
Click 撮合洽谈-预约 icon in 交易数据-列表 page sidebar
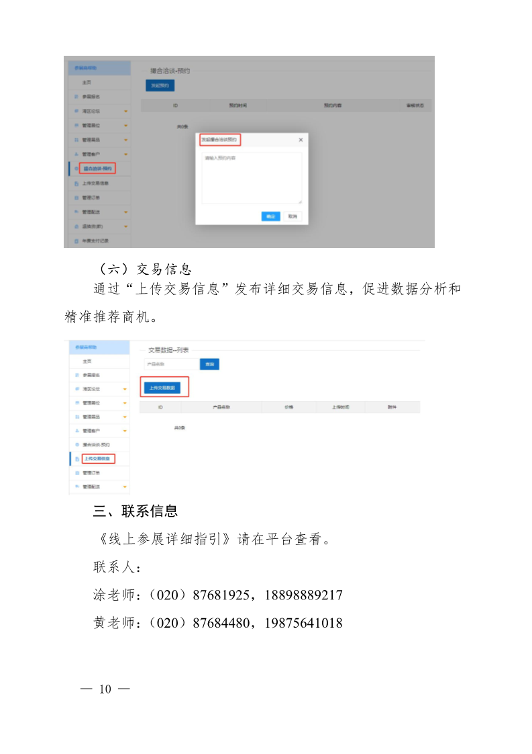77,445
